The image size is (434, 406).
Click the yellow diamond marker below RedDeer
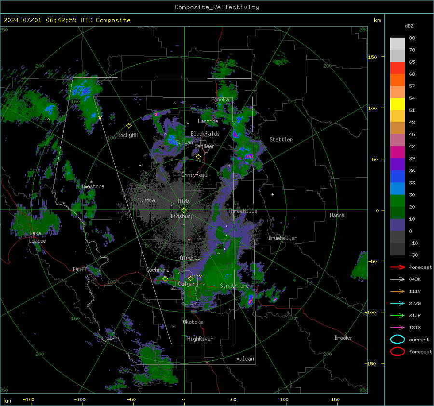198,157
